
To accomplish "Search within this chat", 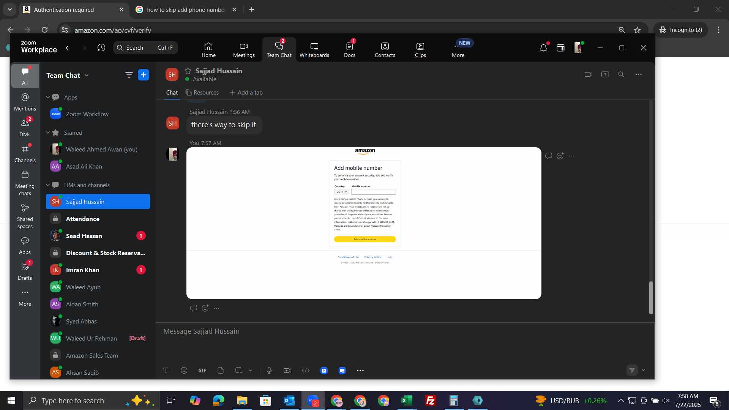I will tap(621, 74).
